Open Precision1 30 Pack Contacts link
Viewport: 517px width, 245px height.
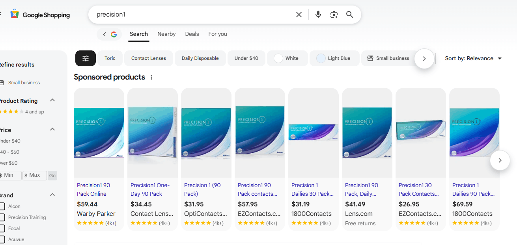pyautogui.click(x=419, y=189)
